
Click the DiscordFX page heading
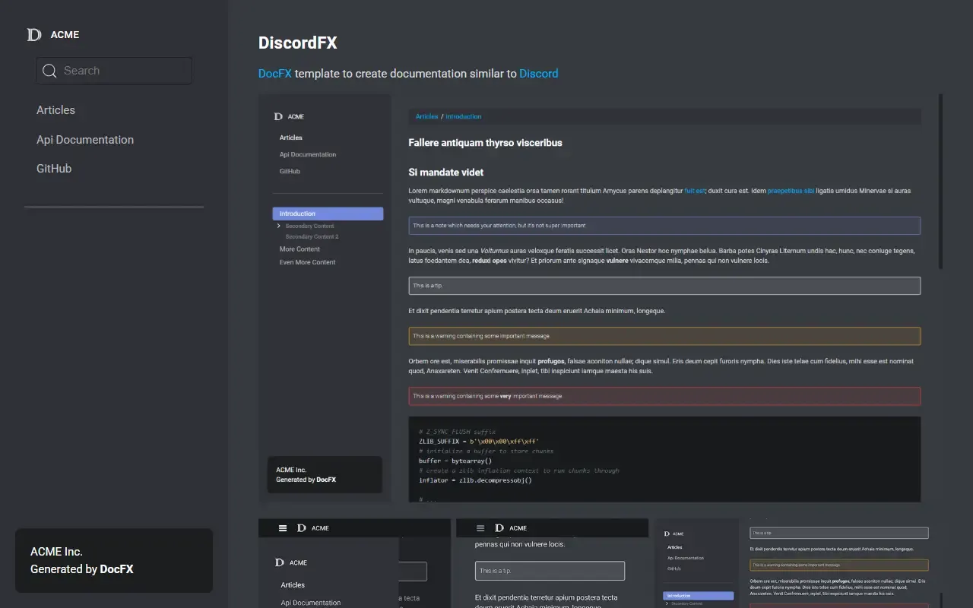tap(298, 43)
